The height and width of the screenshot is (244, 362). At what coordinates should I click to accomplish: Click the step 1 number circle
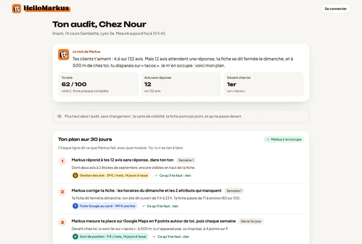62,161
